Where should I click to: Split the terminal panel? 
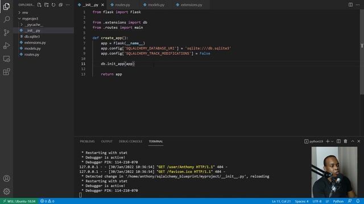339,141
